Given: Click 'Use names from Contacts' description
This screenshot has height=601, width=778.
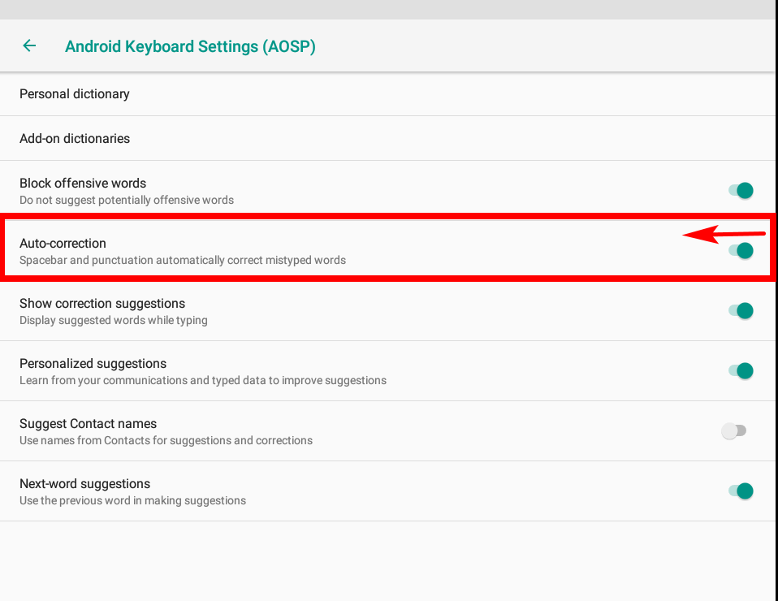Looking at the screenshot, I should pos(166,440).
